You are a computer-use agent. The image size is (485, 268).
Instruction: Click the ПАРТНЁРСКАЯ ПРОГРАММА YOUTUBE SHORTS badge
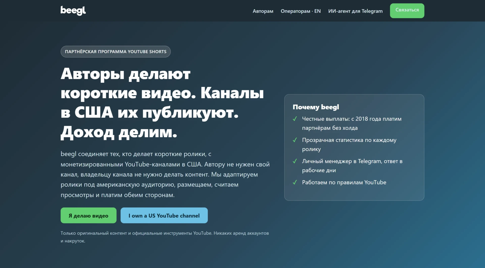pyautogui.click(x=115, y=52)
